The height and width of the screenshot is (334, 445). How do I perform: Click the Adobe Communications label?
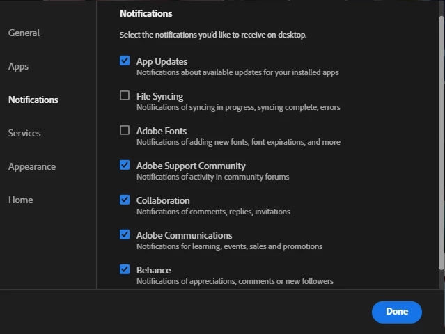[x=184, y=235]
